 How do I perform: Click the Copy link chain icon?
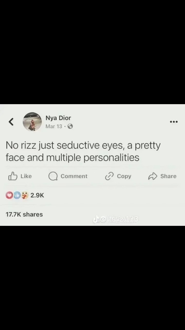(x=109, y=176)
